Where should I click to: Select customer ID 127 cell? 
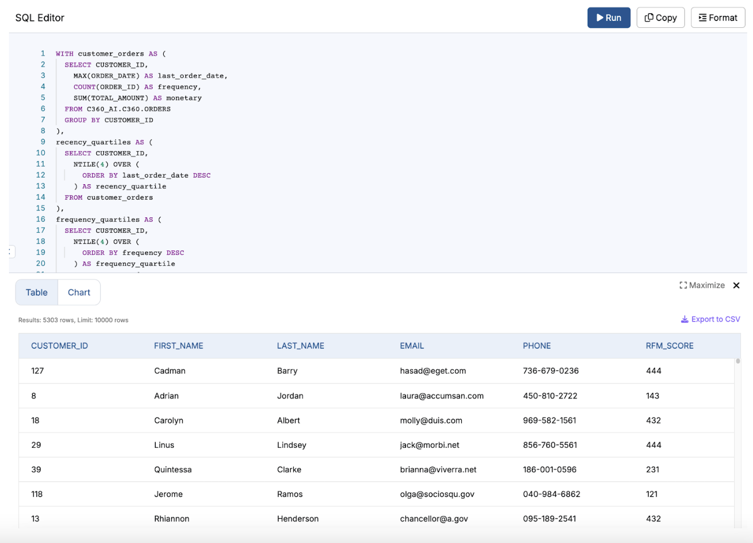[37, 370]
